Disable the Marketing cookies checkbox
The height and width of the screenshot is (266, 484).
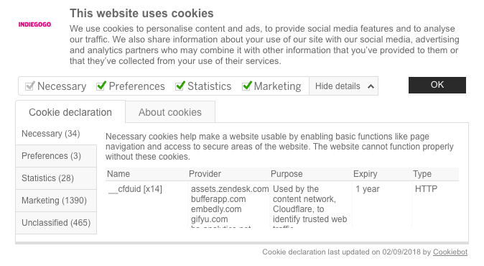(x=247, y=86)
